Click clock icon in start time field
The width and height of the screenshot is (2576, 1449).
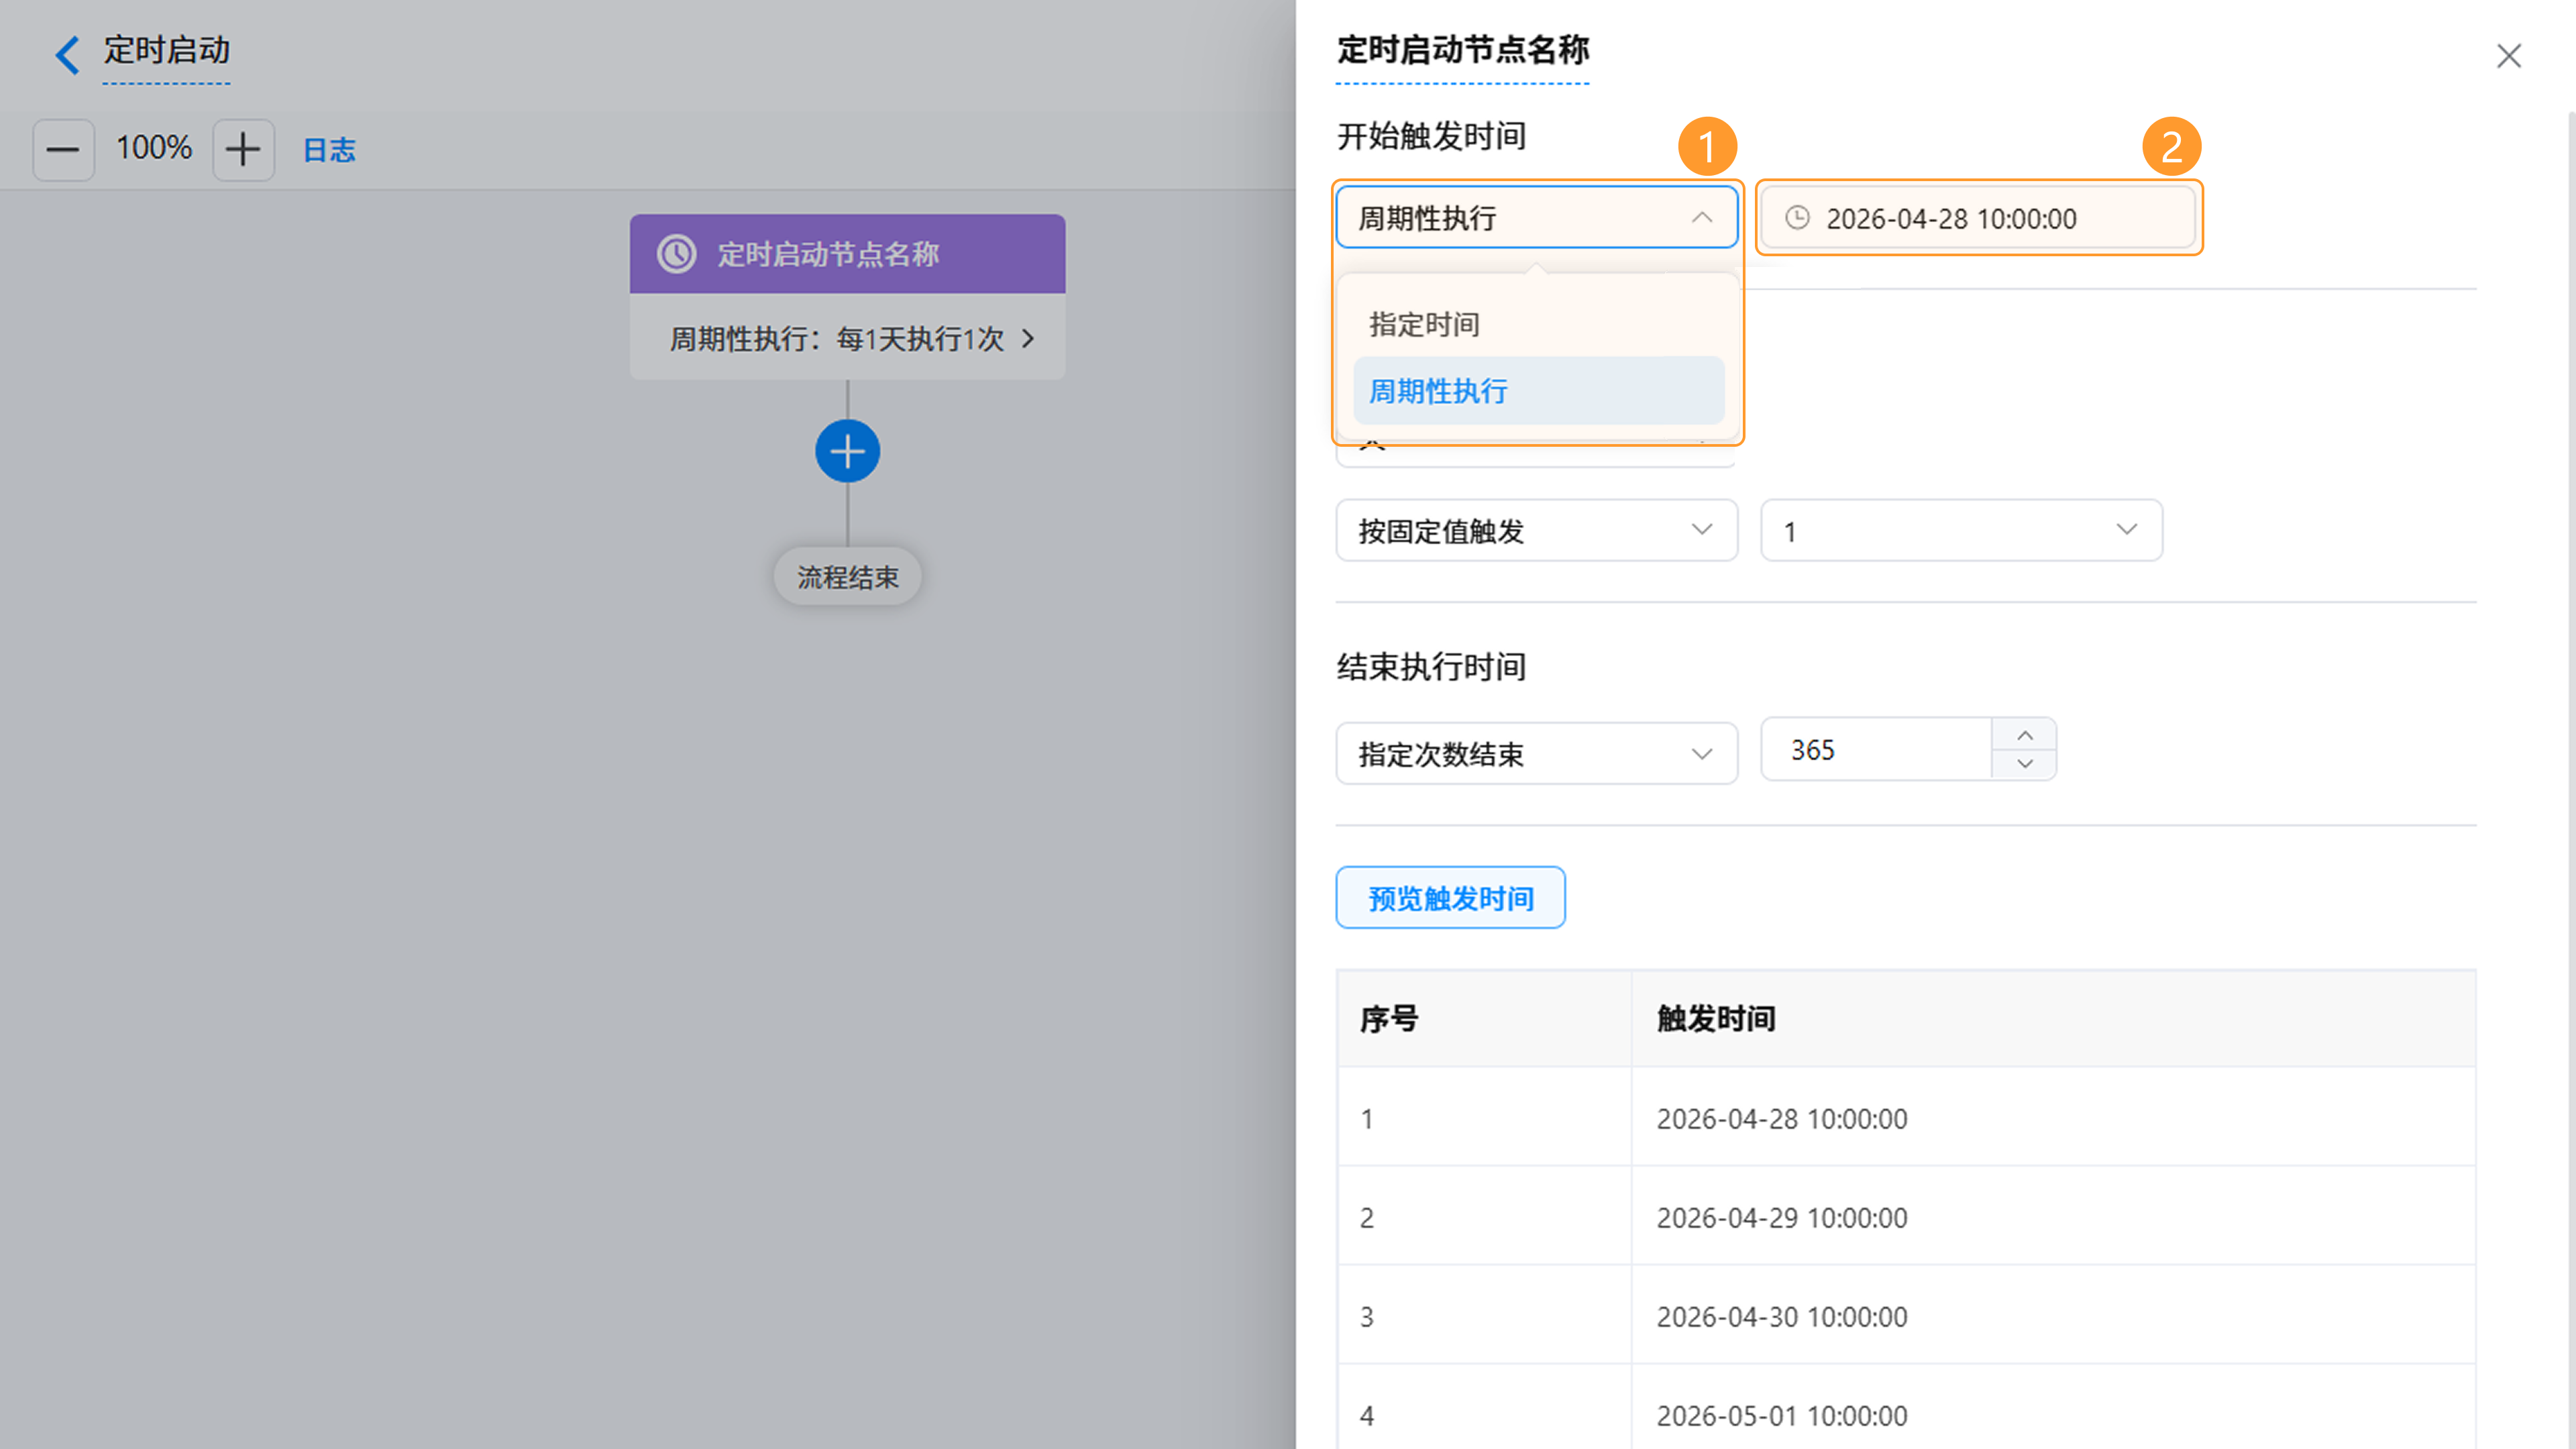pos(1797,218)
